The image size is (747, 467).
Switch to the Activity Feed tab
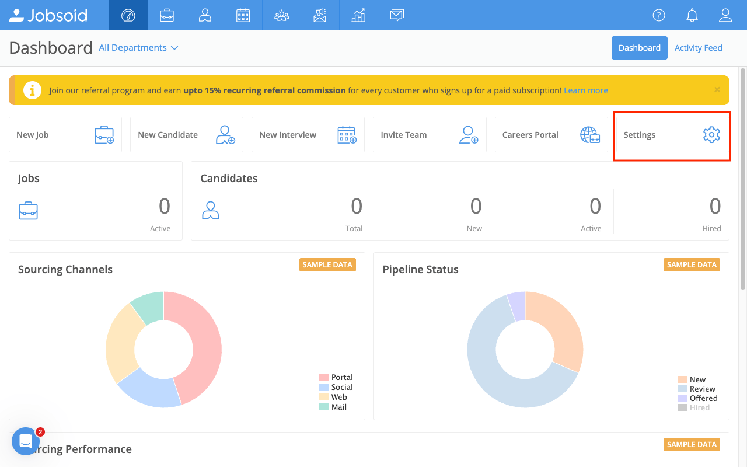tap(699, 48)
